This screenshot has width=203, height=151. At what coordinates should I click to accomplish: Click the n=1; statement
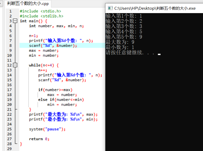coord(33,36)
